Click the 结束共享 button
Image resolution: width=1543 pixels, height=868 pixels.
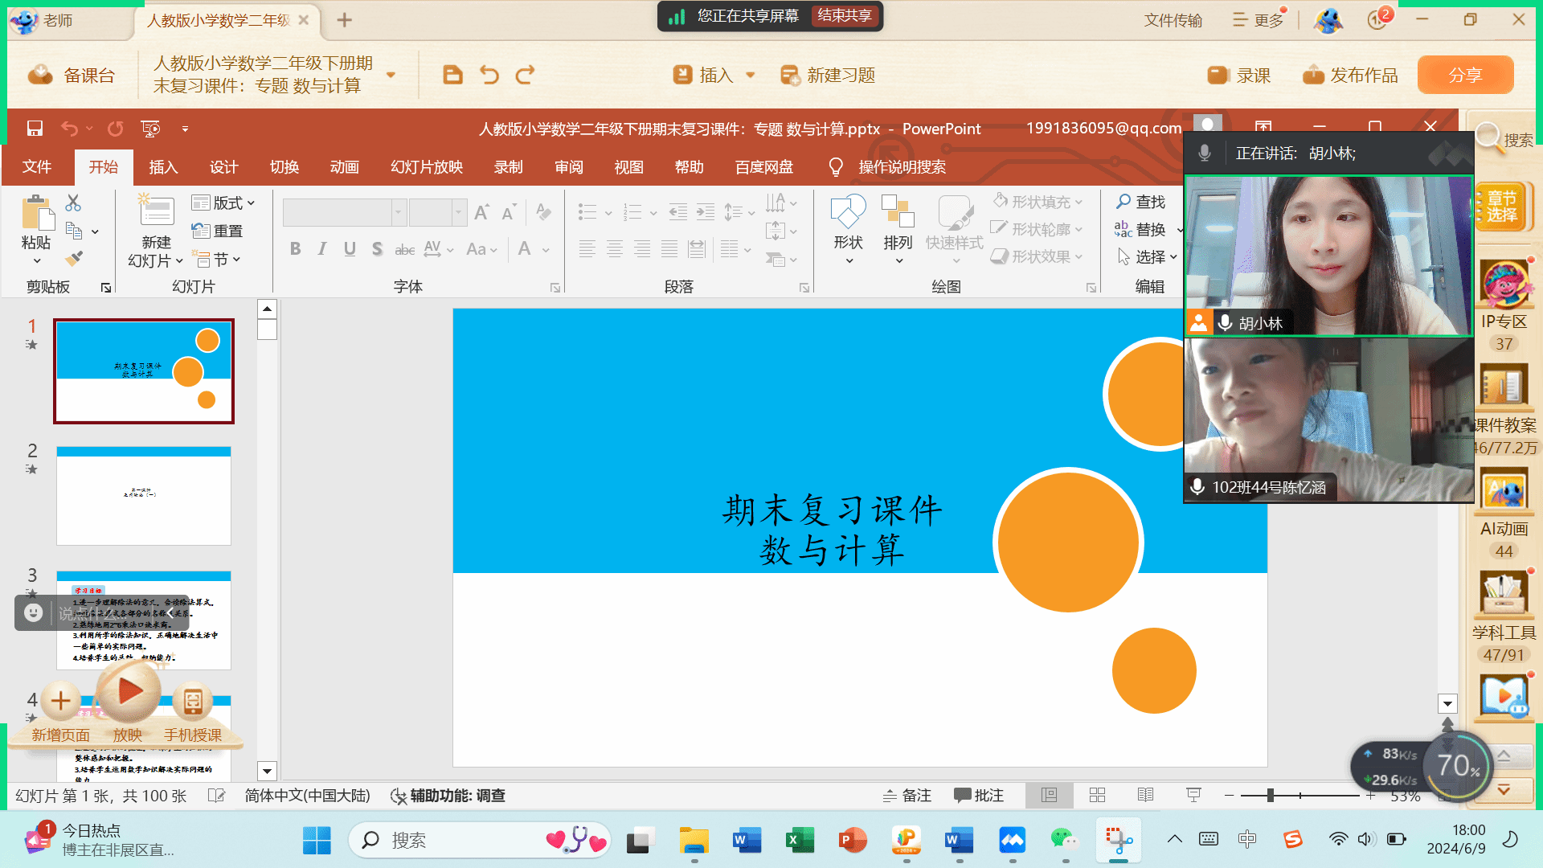pos(845,16)
